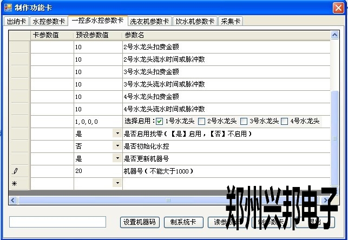Select the 采集卡 tab
Viewport: 348px width, 240px height.
231,22
